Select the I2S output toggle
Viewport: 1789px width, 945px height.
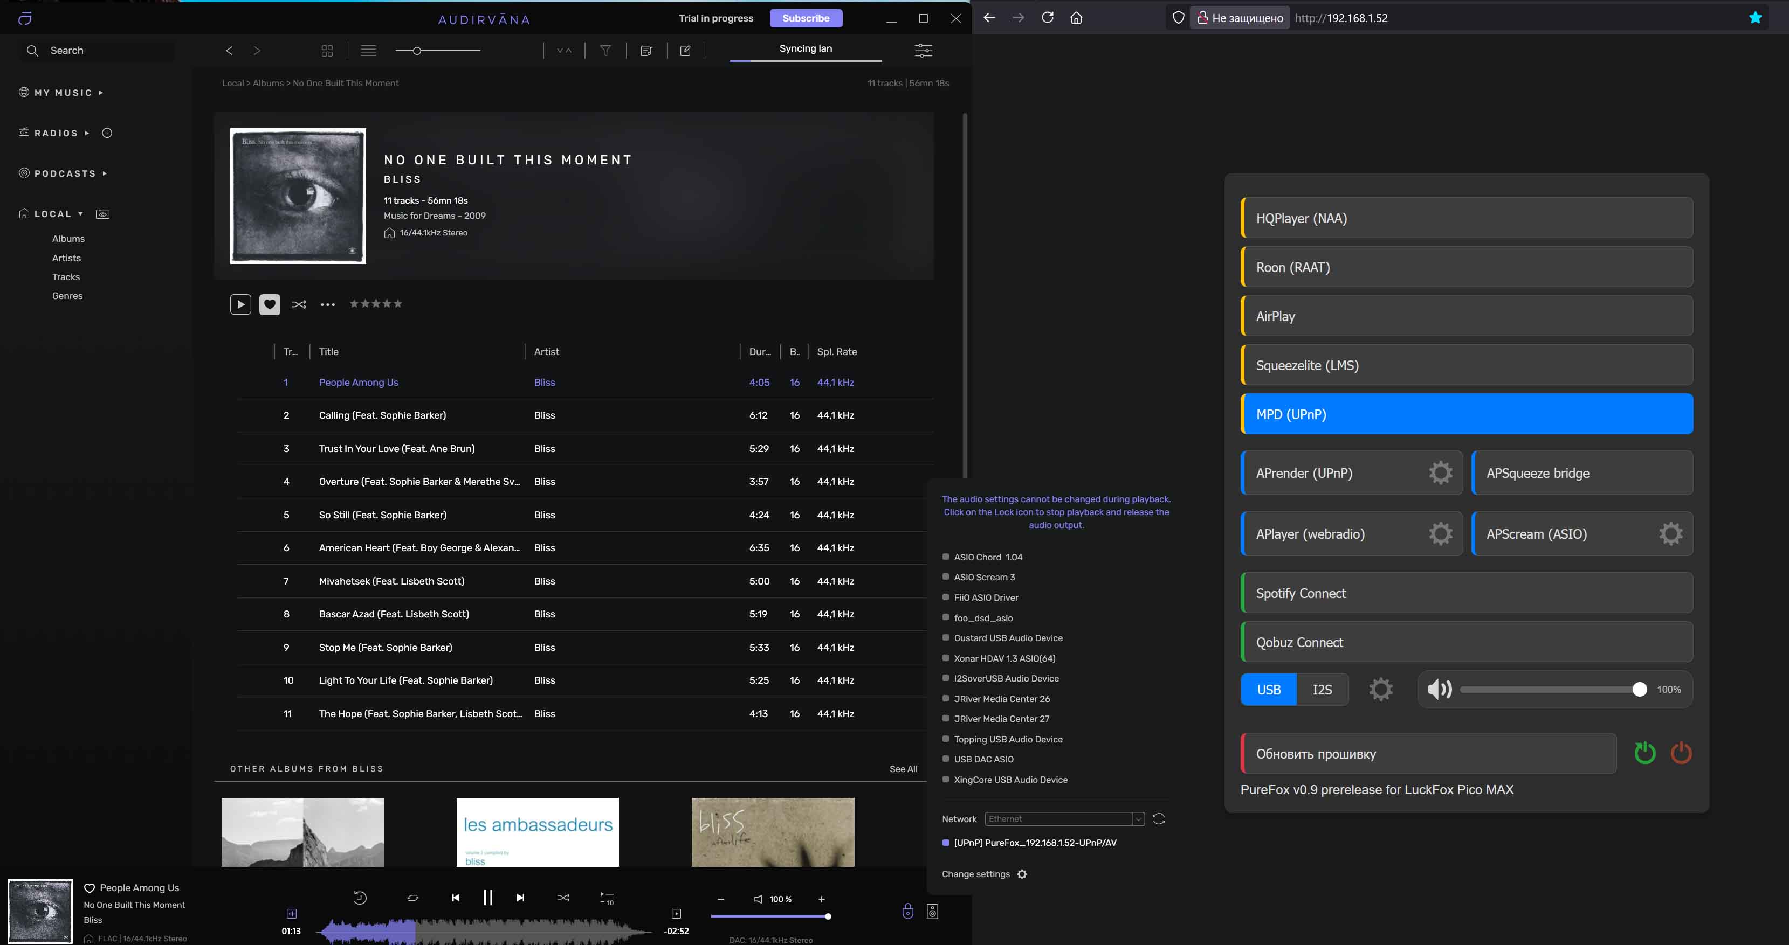pos(1322,690)
